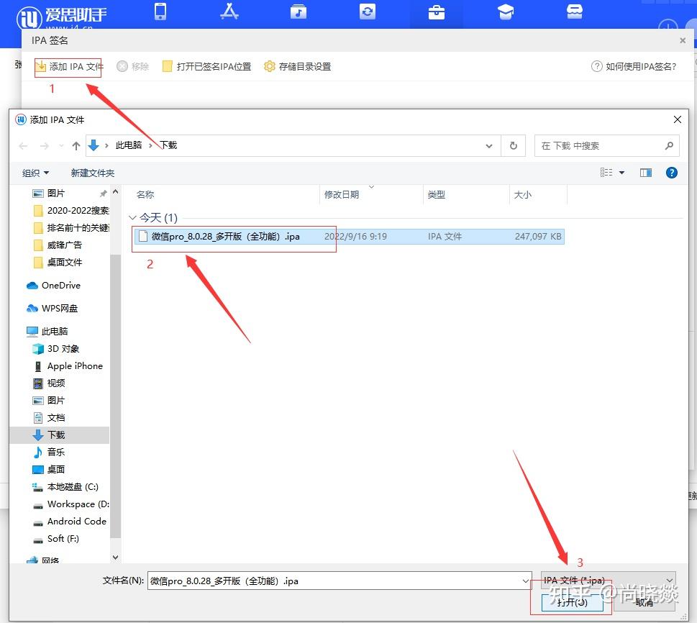Screen dimensions: 697x623
Task: Collapse the 今天 (1) group
Action: [x=132, y=218]
